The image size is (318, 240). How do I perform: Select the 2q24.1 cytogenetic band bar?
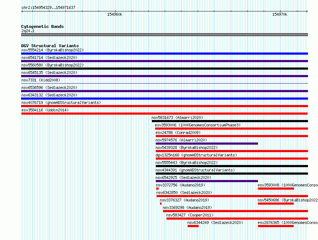[x=164, y=35]
